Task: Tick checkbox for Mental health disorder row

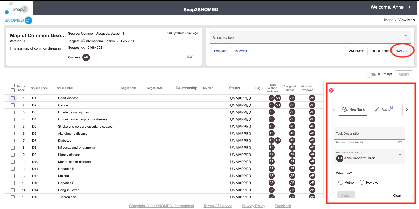Action: click(x=13, y=162)
